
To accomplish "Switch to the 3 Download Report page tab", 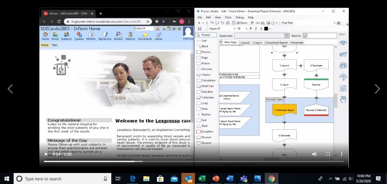I will [276, 42].
